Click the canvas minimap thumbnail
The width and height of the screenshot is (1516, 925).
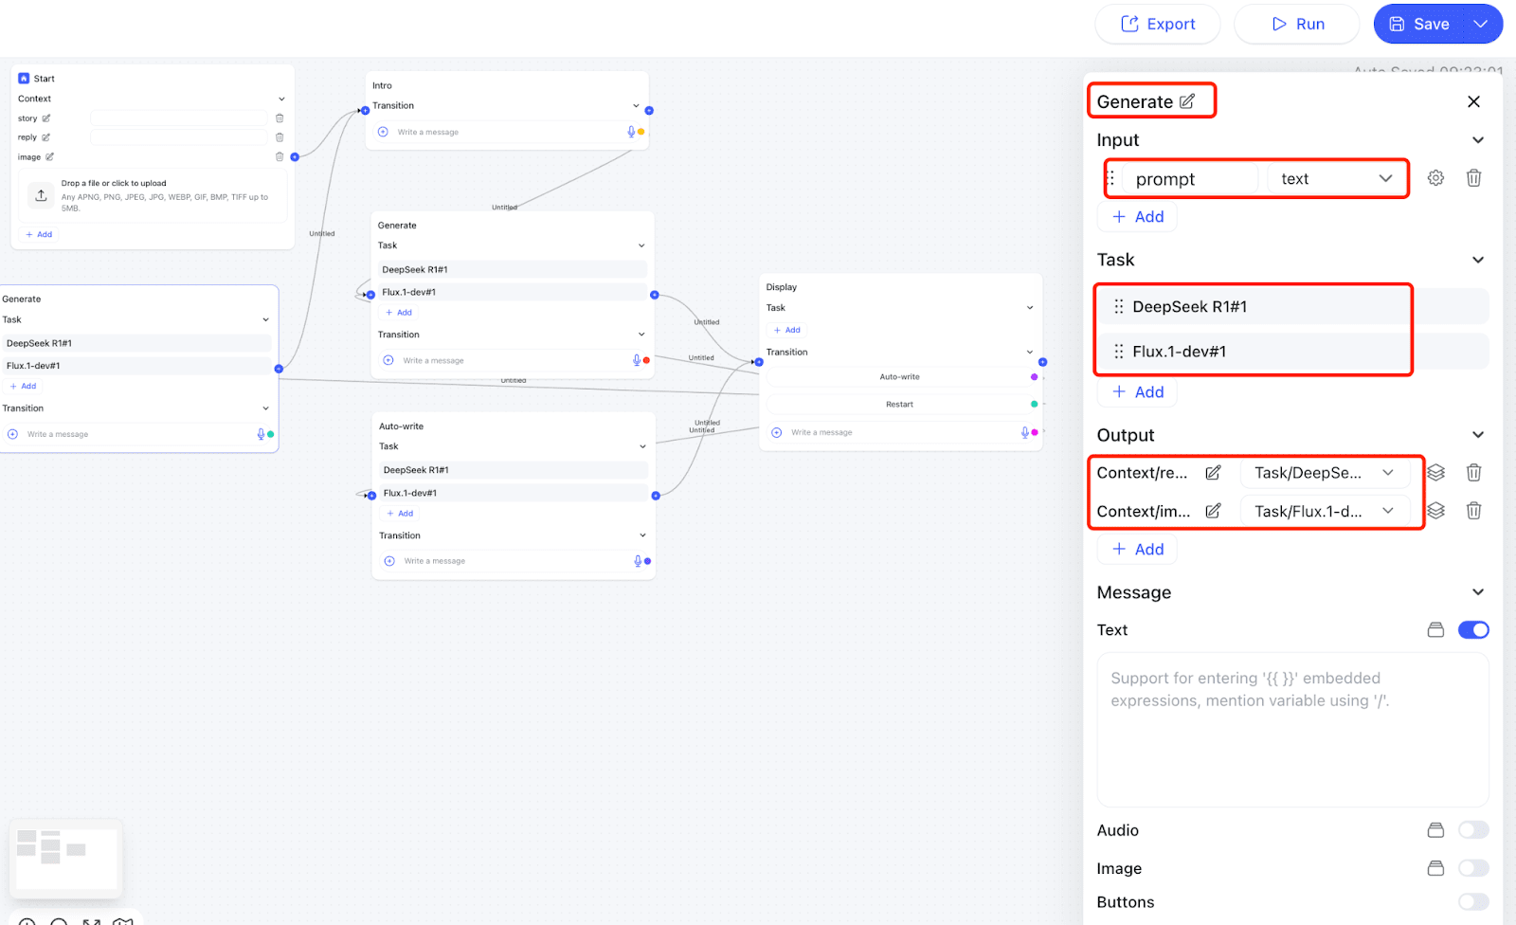tap(66, 859)
